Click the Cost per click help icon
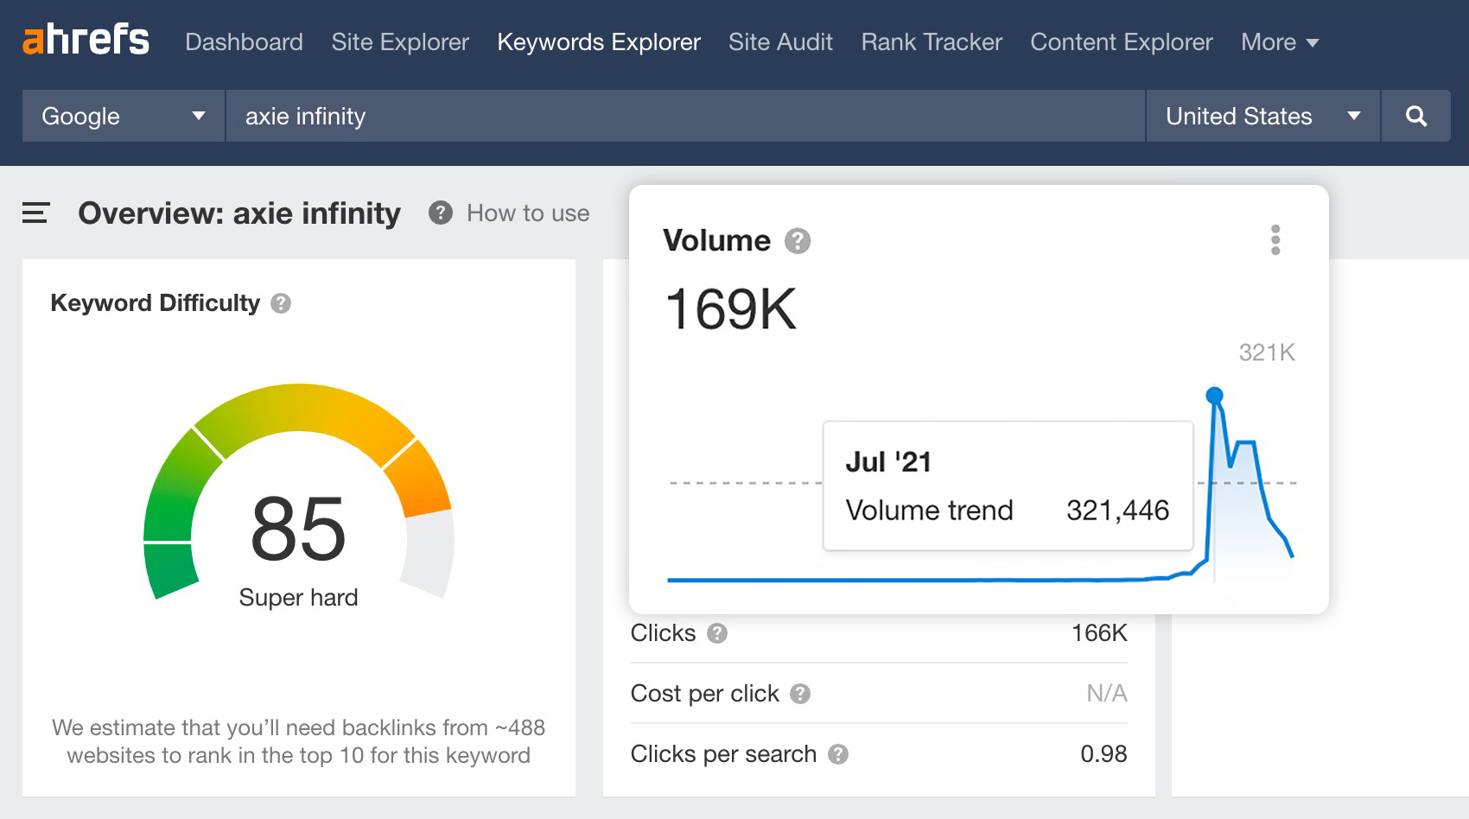The height and width of the screenshot is (819, 1469). [799, 694]
